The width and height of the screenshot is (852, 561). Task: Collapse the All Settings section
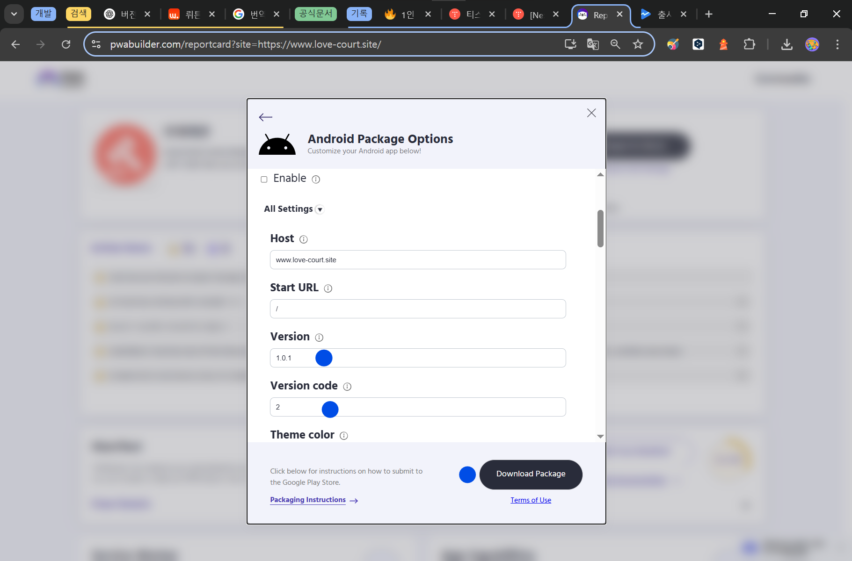point(320,209)
